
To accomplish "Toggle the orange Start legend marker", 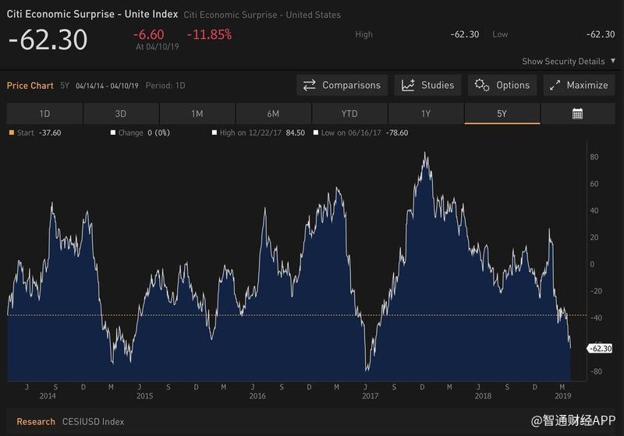I will (11, 133).
